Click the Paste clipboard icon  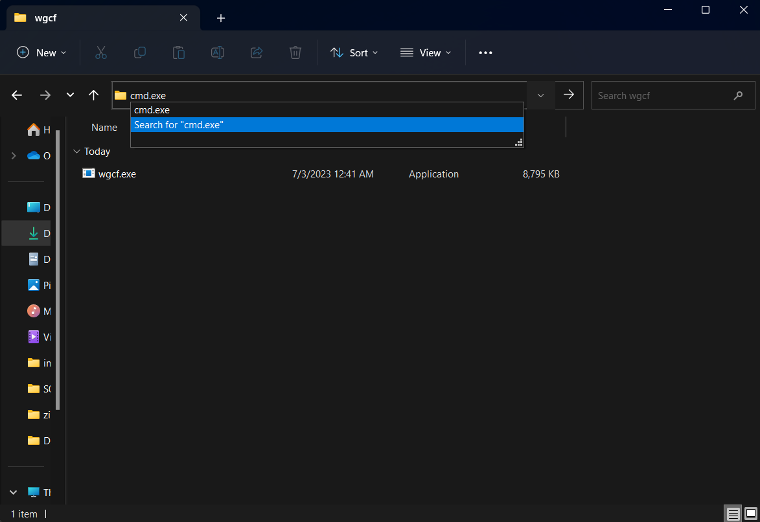tap(179, 53)
